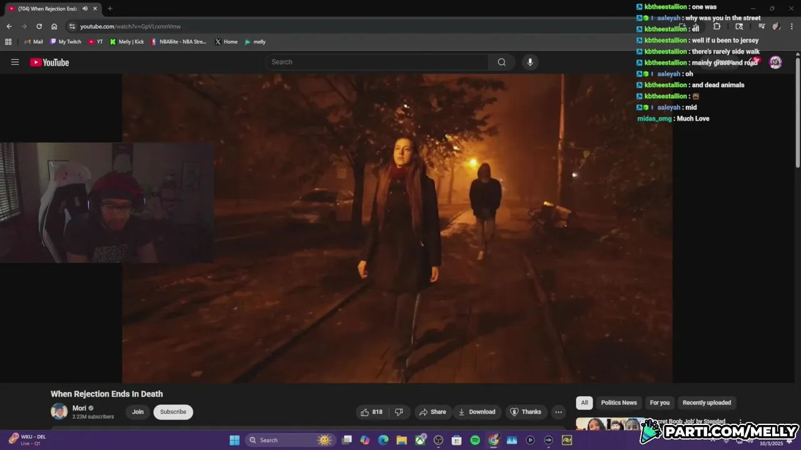The height and width of the screenshot is (450, 801).
Task: Click the search magnifier button
Action: coord(501,62)
